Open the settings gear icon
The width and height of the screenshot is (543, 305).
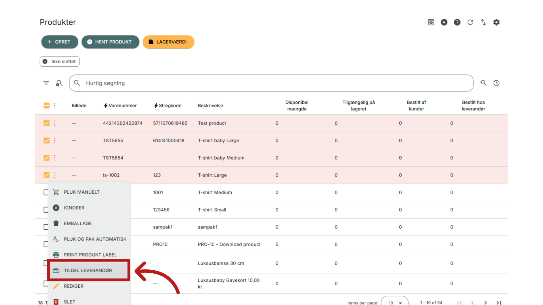tap(496, 22)
